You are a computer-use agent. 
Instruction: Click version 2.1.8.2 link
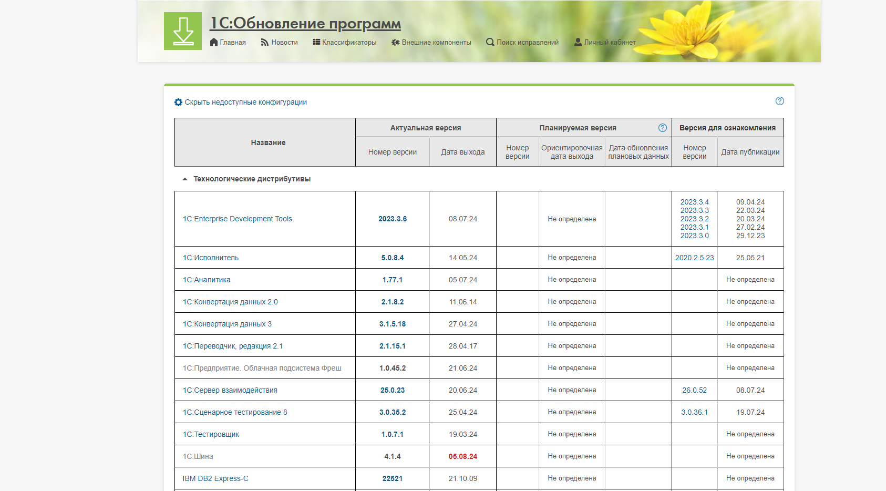click(x=393, y=302)
